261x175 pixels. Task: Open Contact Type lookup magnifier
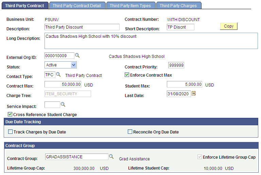point(58,75)
